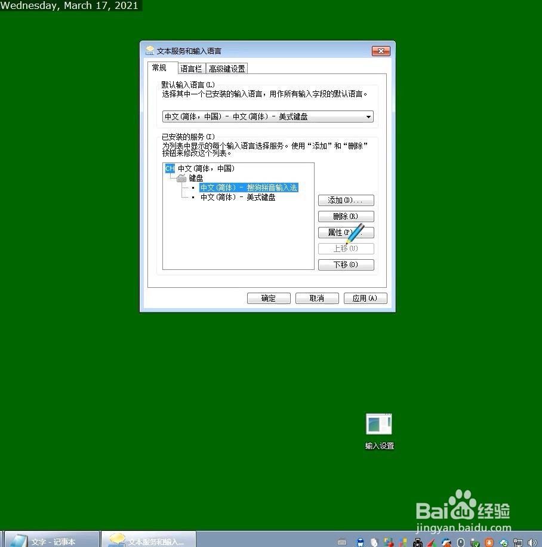Click the keyboard icon in the system tray

point(342,542)
